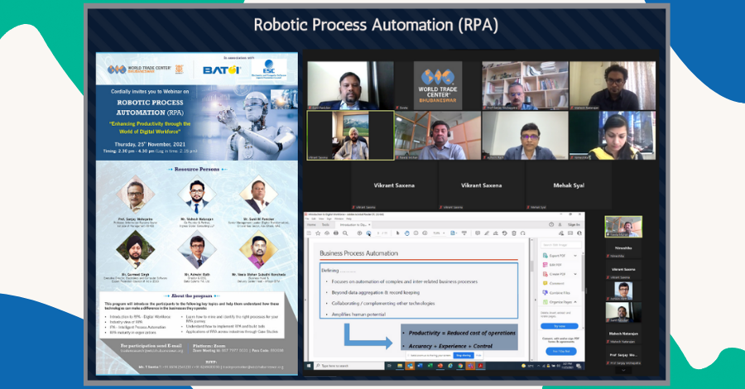Select the arrow Selection tool in Acrobat

pos(397,233)
